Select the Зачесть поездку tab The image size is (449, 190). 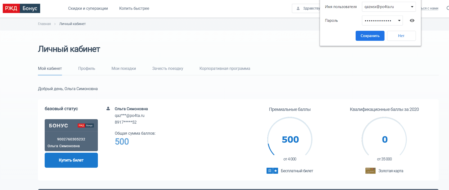pos(168,69)
